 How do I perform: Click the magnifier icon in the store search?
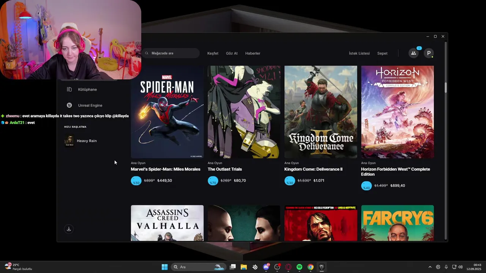(147, 53)
